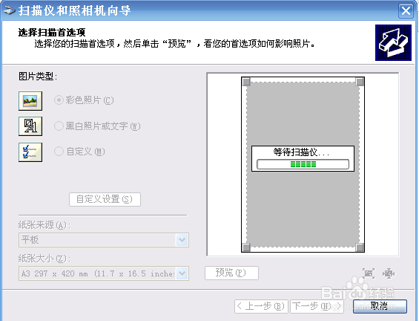Open the 纸张来源 dropdown showing 平板
419x321 pixels.
(x=104, y=240)
